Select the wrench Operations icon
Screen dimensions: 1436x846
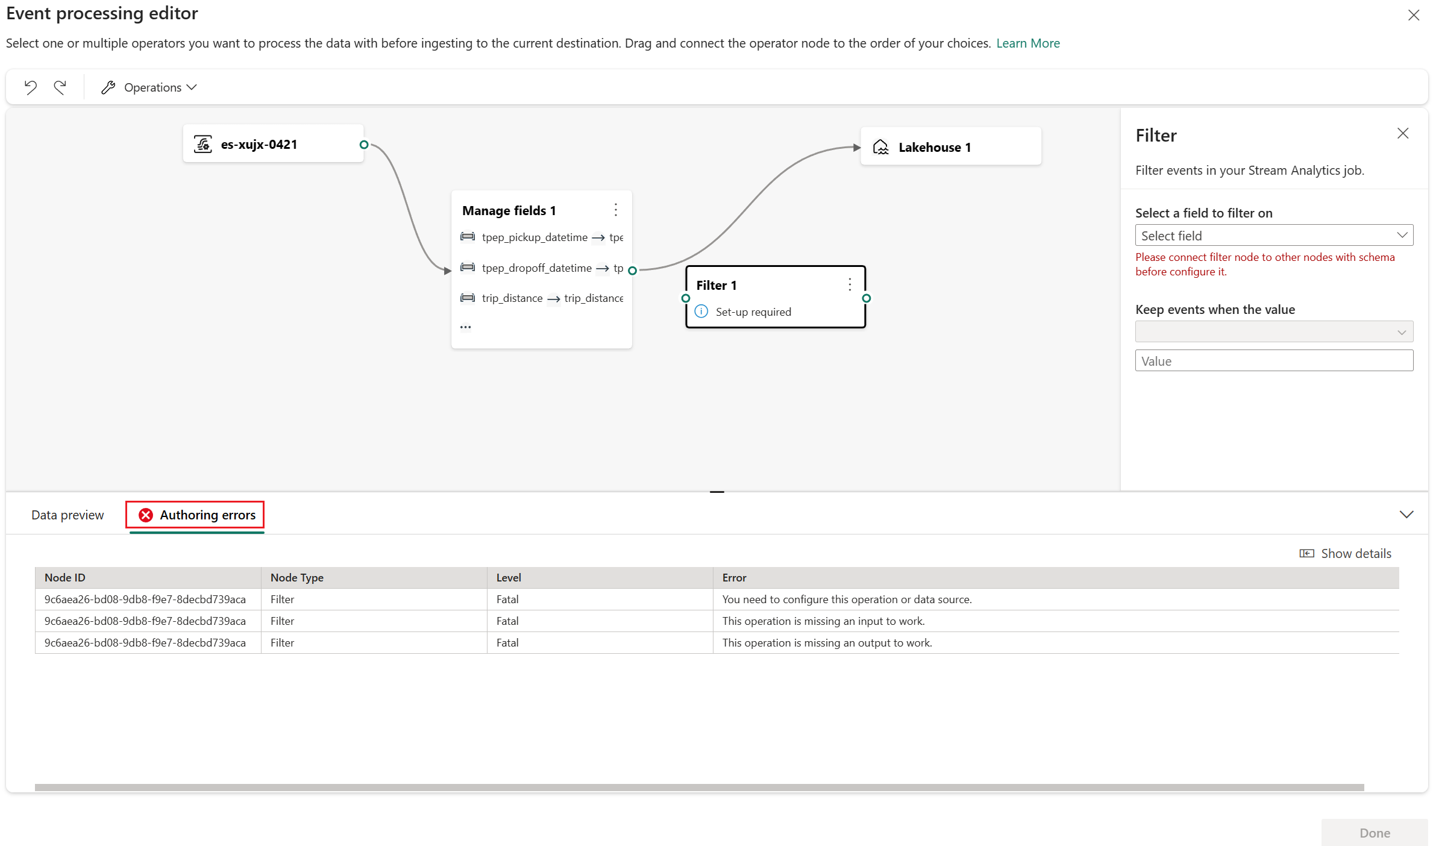pos(108,87)
